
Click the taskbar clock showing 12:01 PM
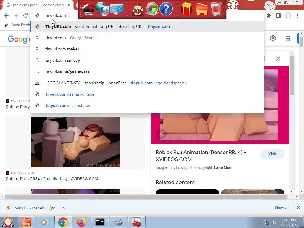[x=289, y=222]
